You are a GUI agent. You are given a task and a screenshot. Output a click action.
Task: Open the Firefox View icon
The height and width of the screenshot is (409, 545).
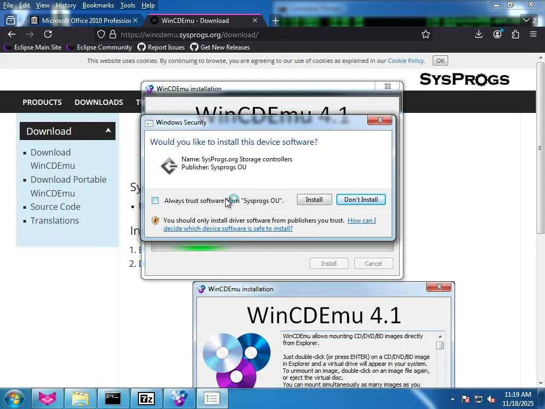[x=11, y=21]
